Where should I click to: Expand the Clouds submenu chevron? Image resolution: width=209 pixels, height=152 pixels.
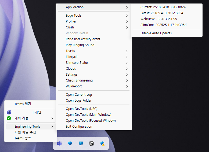point(127,69)
